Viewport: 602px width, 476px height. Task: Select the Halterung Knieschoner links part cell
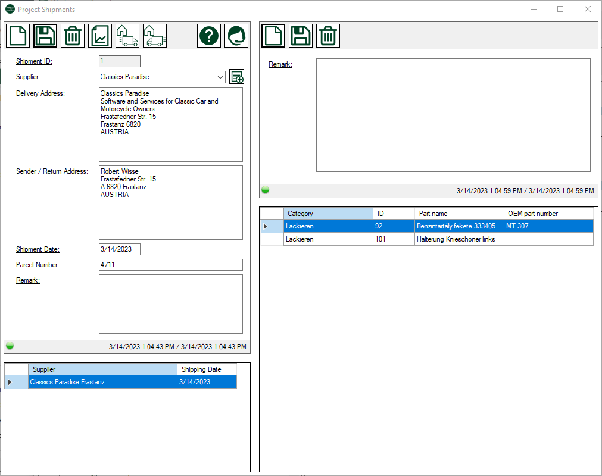459,239
